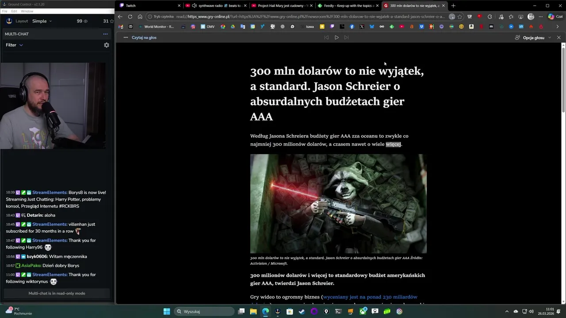Viewport: 566px width, 318px height.
Task: Open Steam from taskbar
Action: click(x=302, y=311)
